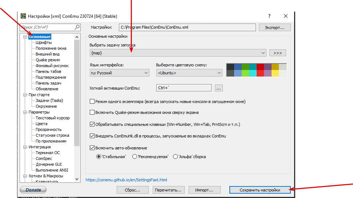Image resolution: width=353 pixels, height=198 pixels.
Task: Click the Сброс... button
Action: [132, 190]
